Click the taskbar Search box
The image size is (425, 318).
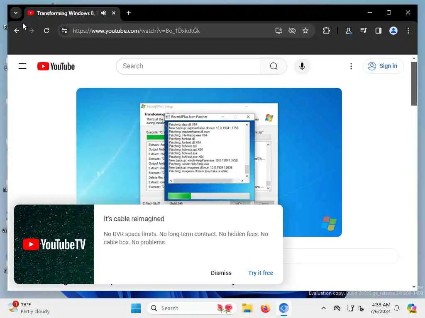click(x=192, y=308)
